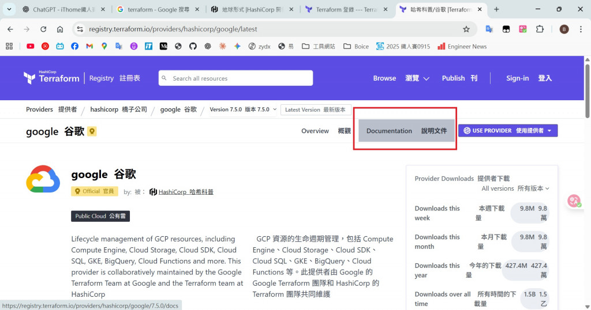Click the site info icon in address bar
Screen dimensions: 591x310
click(80, 29)
